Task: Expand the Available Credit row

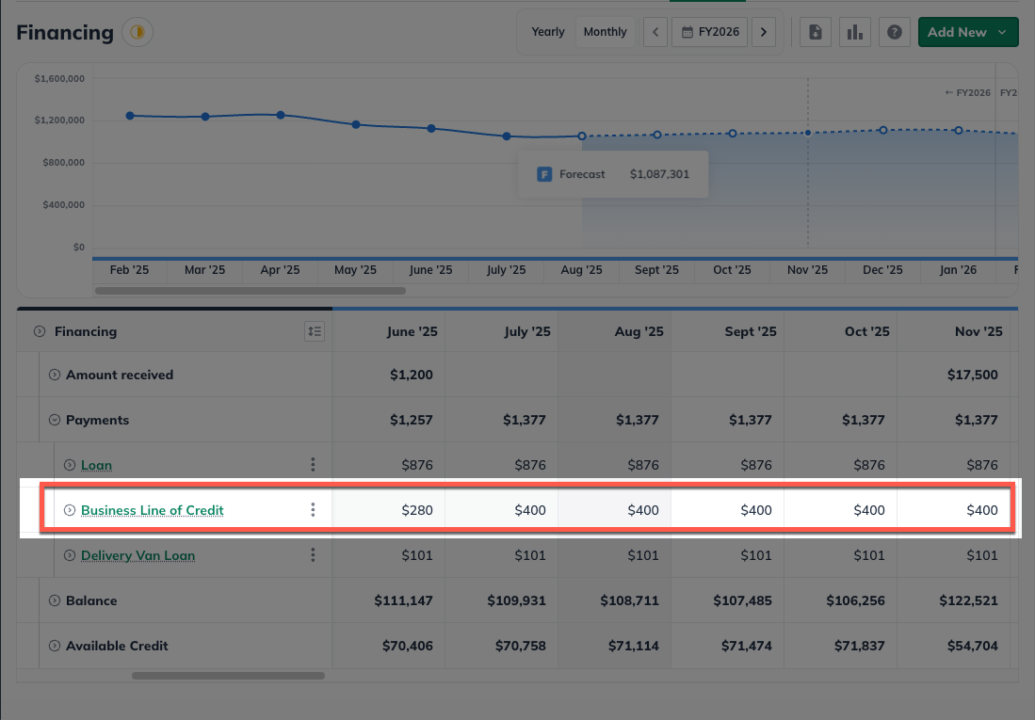Action: (x=55, y=646)
